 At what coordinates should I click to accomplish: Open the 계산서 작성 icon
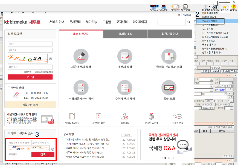tap(125, 56)
